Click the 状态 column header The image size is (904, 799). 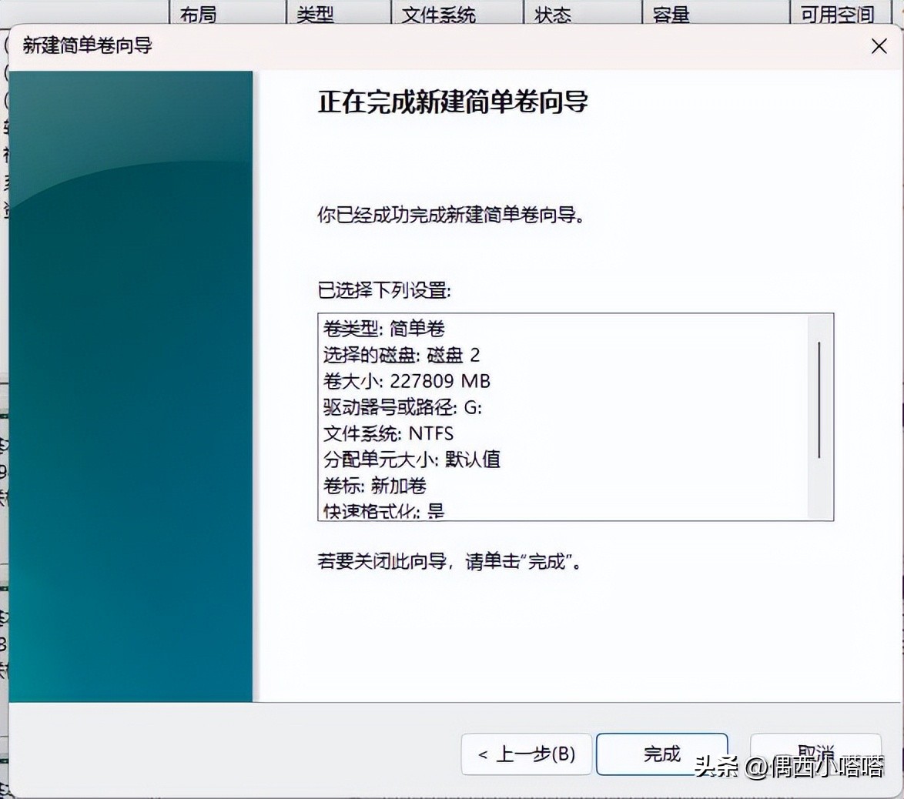click(x=552, y=13)
